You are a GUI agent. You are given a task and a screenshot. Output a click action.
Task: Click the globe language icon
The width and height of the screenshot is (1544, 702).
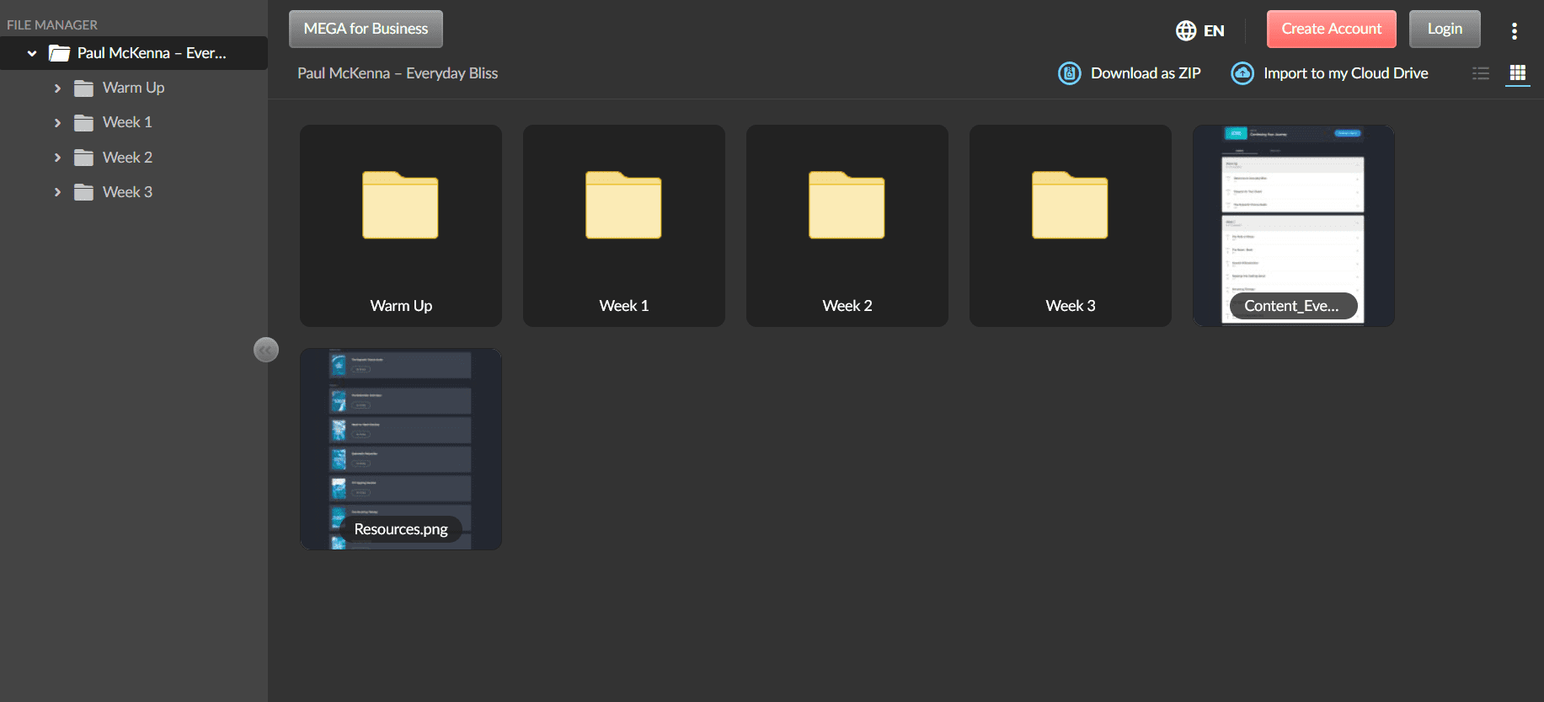pyautogui.click(x=1186, y=30)
